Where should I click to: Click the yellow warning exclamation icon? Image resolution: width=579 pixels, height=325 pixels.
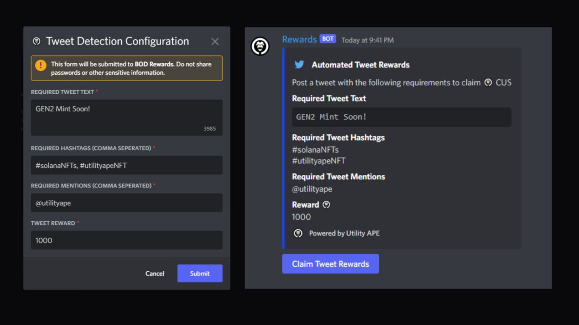click(41, 66)
